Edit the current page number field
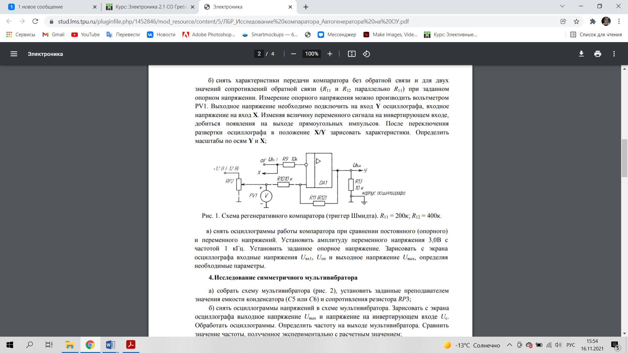The height and width of the screenshot is (353, 628). (x=259, y=54)
